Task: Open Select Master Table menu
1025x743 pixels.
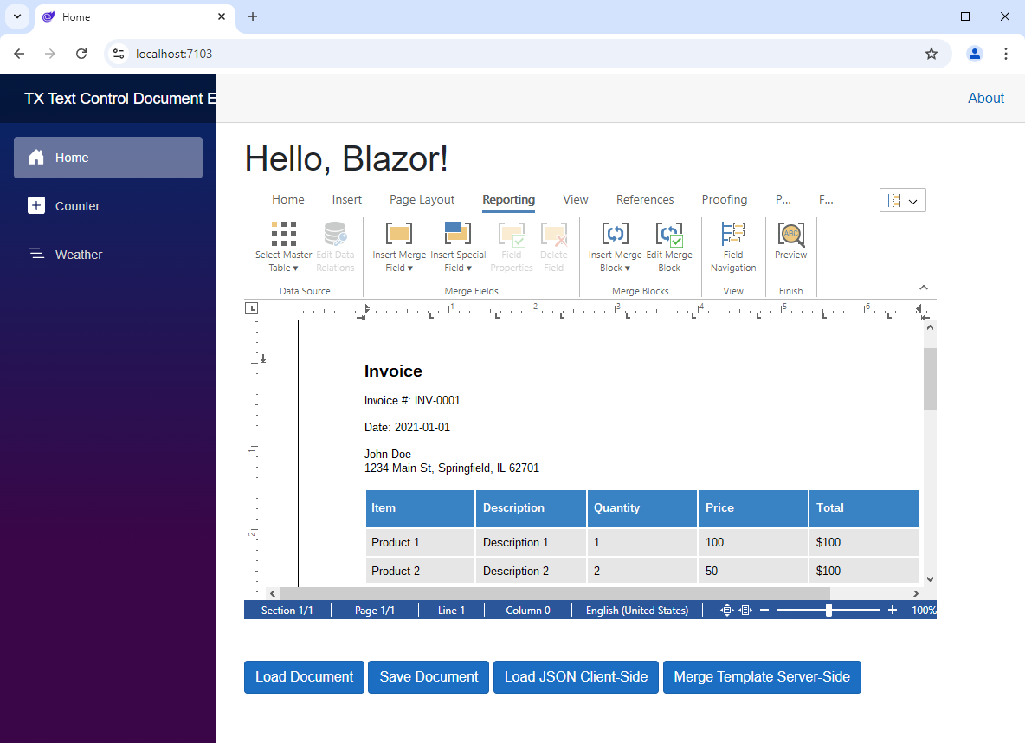Action: [x=283, y=247]
